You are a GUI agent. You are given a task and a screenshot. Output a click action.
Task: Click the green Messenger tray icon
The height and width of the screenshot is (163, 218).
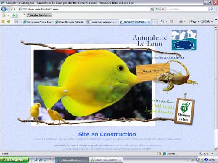[202, 160]
